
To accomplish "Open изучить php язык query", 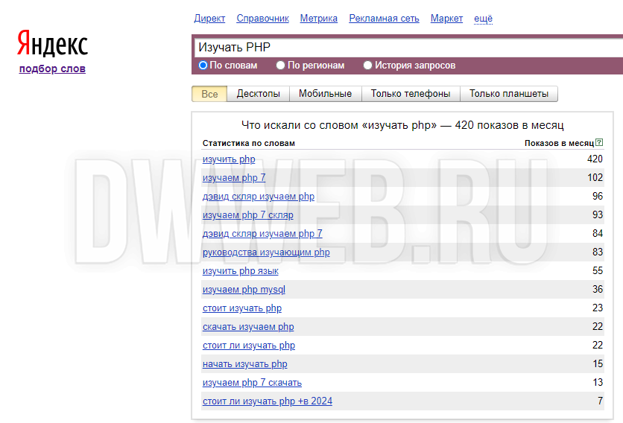I will (x=241, y=271).
